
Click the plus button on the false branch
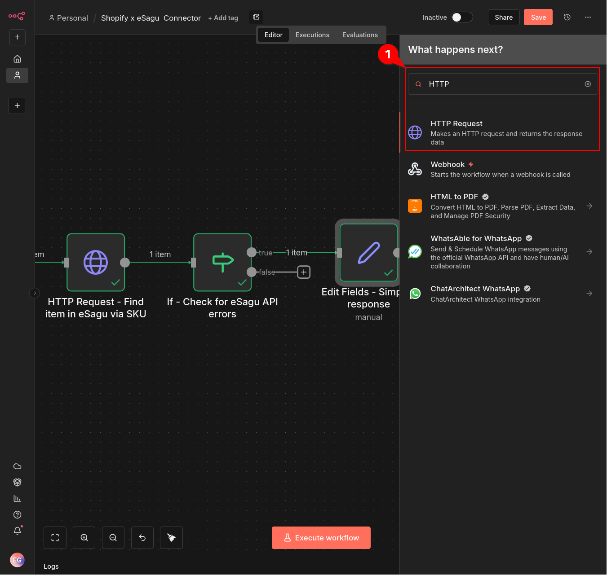click(x=304, y=272)
